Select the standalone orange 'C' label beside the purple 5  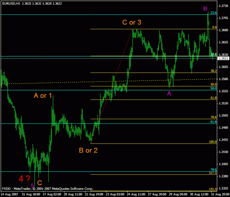click(x=40, y=183)
